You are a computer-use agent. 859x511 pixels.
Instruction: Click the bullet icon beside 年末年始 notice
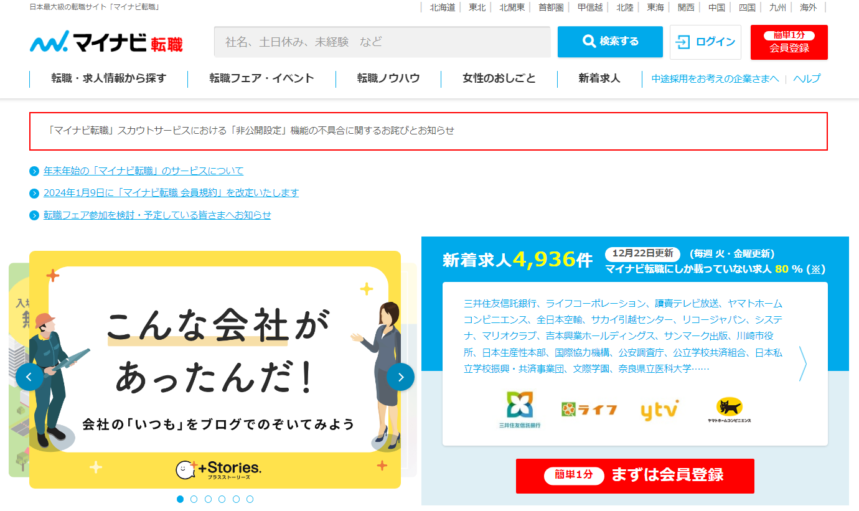34,171
